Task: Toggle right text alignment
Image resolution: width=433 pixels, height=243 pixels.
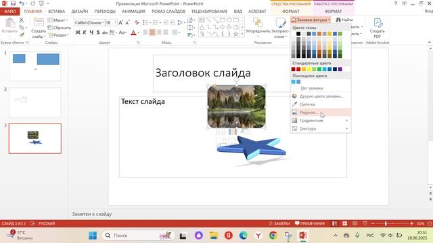Action: click(159, 32)
